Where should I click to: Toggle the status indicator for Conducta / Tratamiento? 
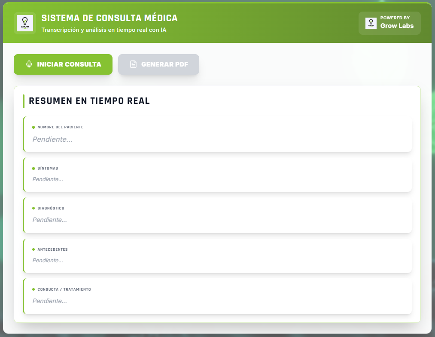click(33, 289)
